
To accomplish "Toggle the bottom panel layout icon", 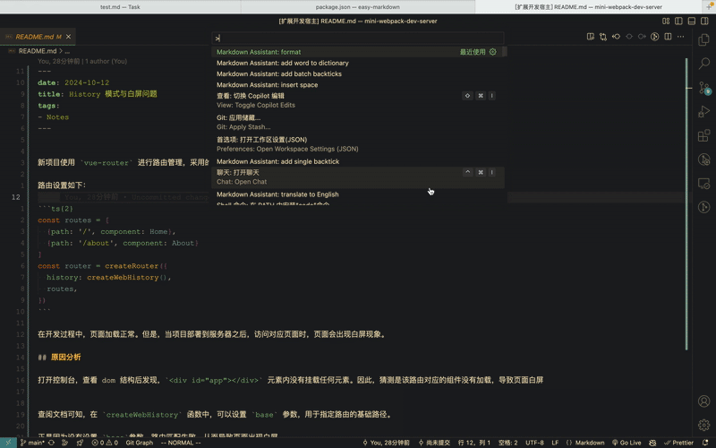I will (691, 21).
